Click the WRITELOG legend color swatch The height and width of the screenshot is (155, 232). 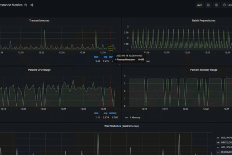[x=218, y=143]
